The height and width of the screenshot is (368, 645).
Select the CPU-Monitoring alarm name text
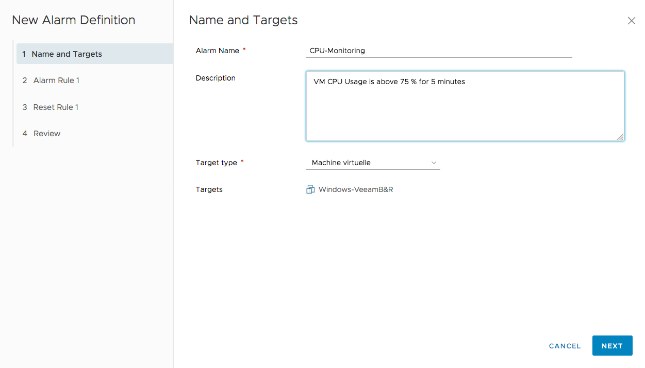[336, 51]
